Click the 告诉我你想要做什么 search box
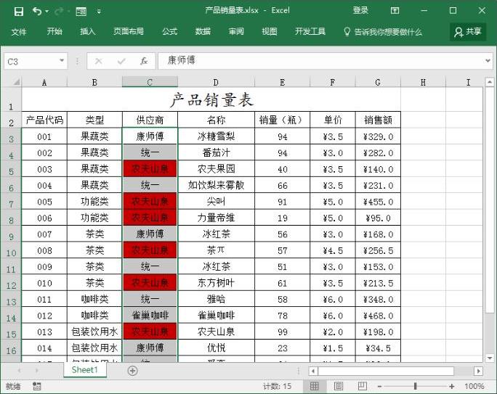Screen dimensions: 497x394 coord(383,32)
